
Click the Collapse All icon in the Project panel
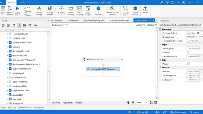(x=9, y=25)
